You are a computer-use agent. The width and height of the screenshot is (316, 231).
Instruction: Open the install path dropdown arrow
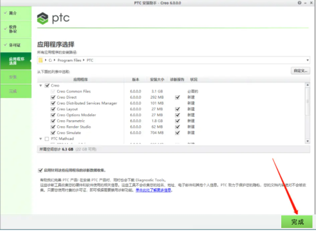point(307,60)
